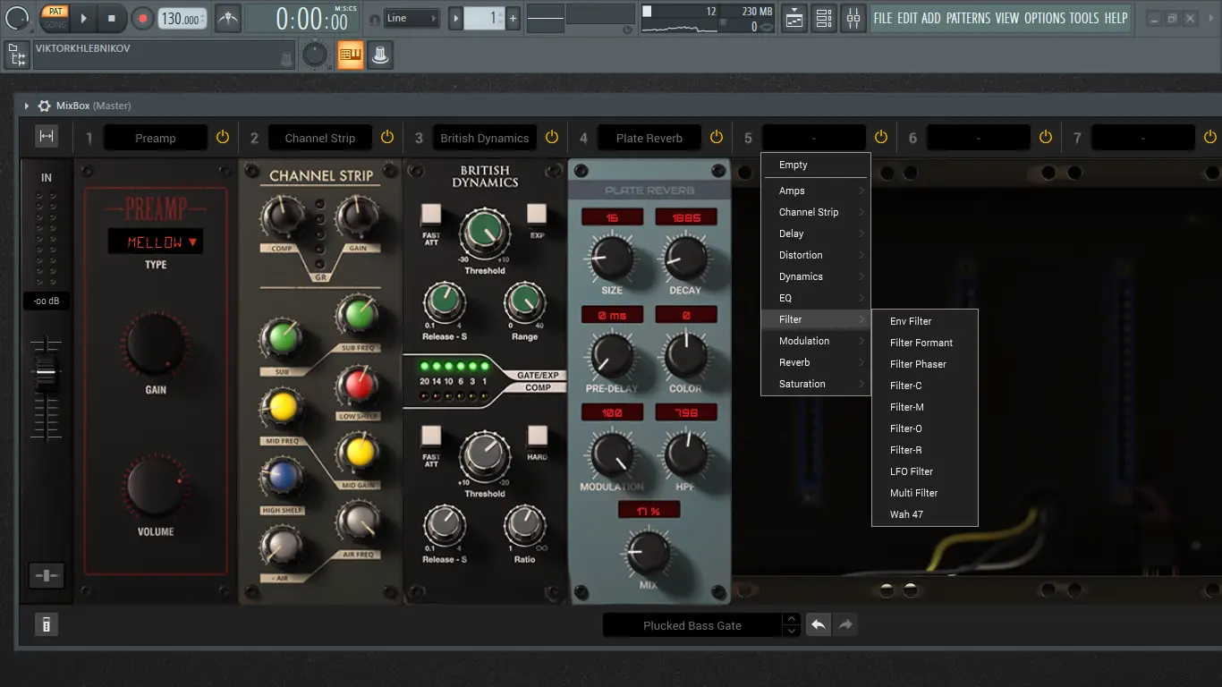Choose Multi Filter from the submenu
This screenshot has height=687, width=1222.
(x=925, y=493)
